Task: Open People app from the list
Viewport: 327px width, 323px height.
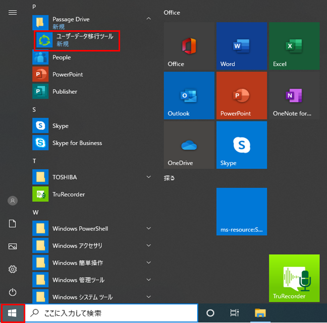Action: (92, 58)
